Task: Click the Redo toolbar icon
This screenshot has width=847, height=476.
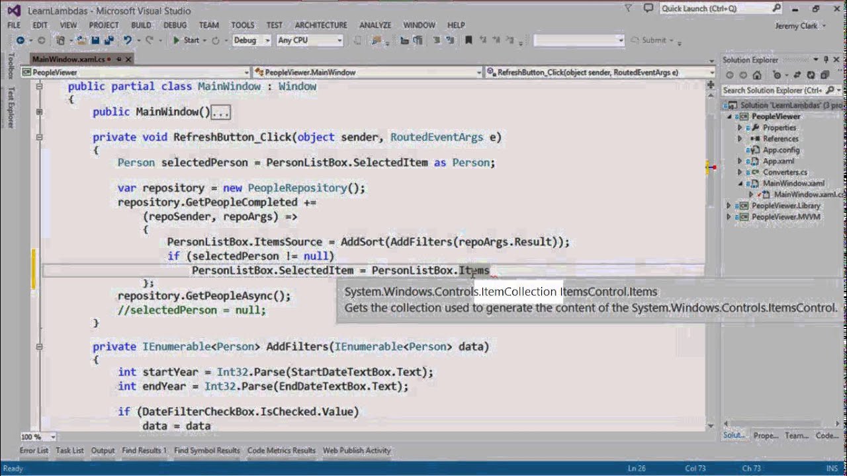Action: point(150,40)
